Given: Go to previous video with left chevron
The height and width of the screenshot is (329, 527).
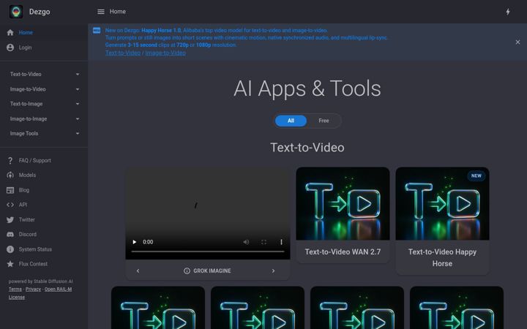Looking at the screenshot, I should (x=138, y=271).
